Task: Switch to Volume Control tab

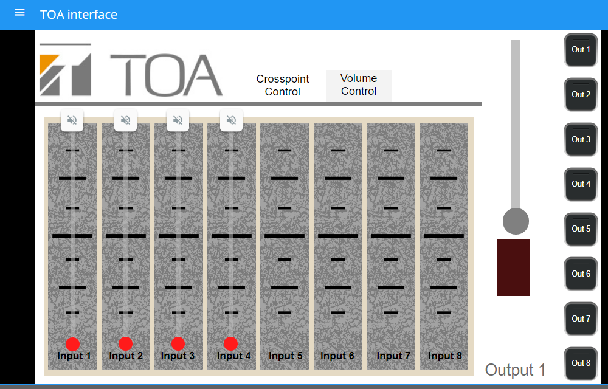Action: pos(359,85)
